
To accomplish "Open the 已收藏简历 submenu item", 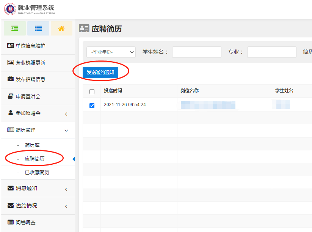I will (x=37, y=173).
